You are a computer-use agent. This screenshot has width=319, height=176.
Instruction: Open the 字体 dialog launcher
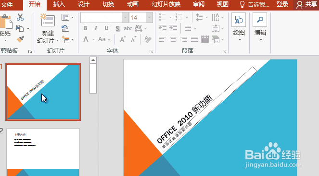[151, 52]
